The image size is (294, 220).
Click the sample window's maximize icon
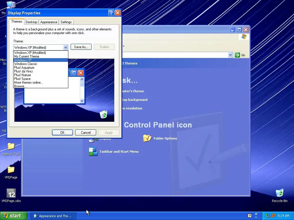tap(74, 73)
